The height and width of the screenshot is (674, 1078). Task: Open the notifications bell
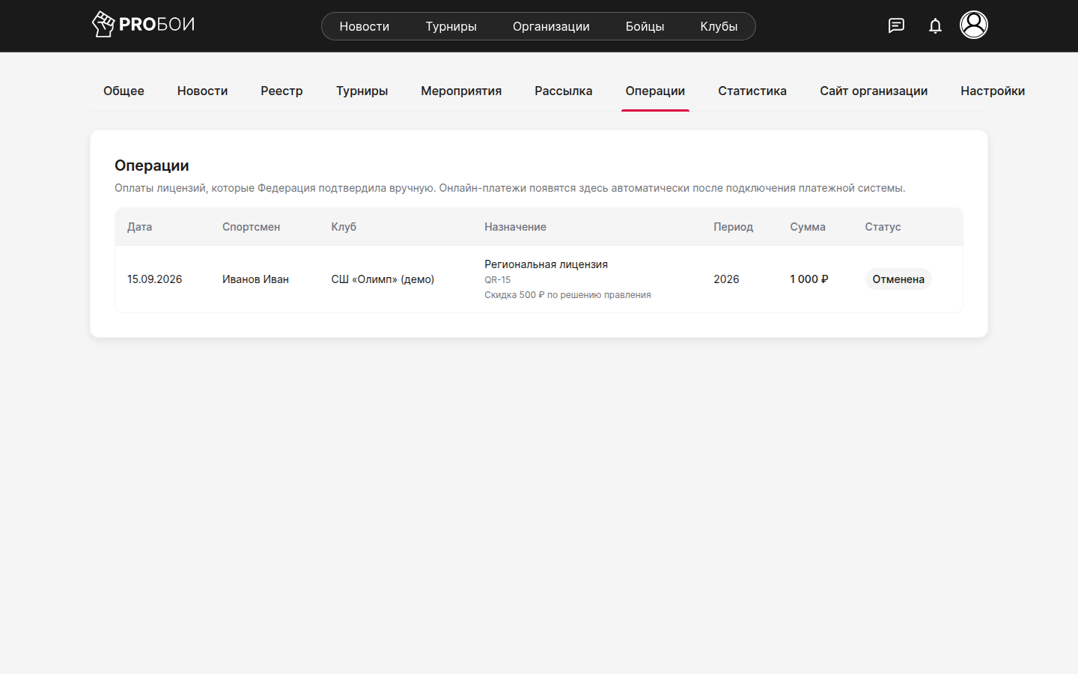click(x=935, y=25)
